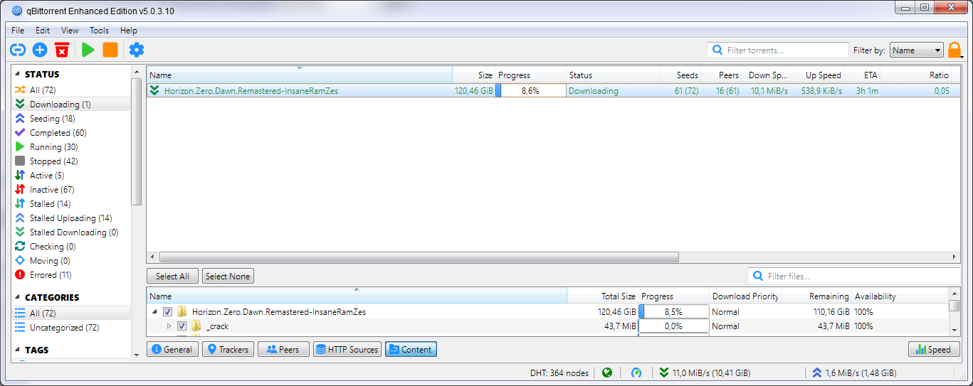This screenshot has width=973, height=386.
Task: Click DHT: 364 nodes status text
Action: coord(559,372)
